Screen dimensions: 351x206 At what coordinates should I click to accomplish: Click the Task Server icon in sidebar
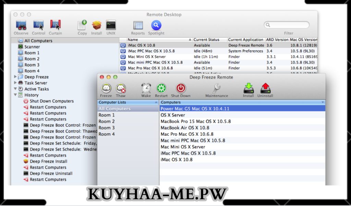point(21,83)
